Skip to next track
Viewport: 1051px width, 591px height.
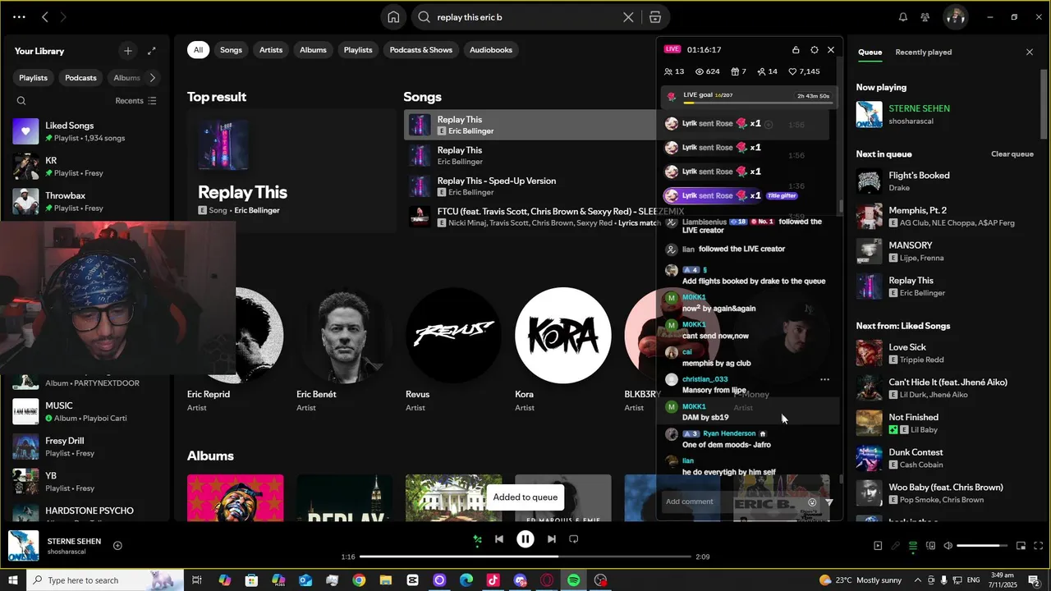pos(552,539)
